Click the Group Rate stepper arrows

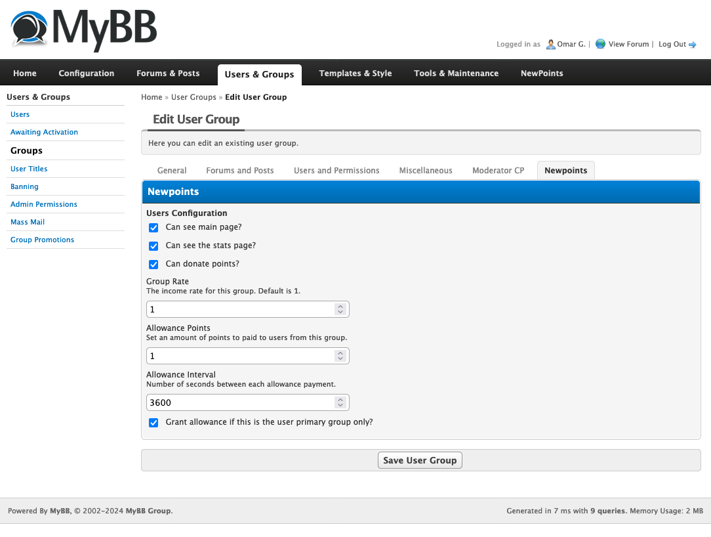340,309
